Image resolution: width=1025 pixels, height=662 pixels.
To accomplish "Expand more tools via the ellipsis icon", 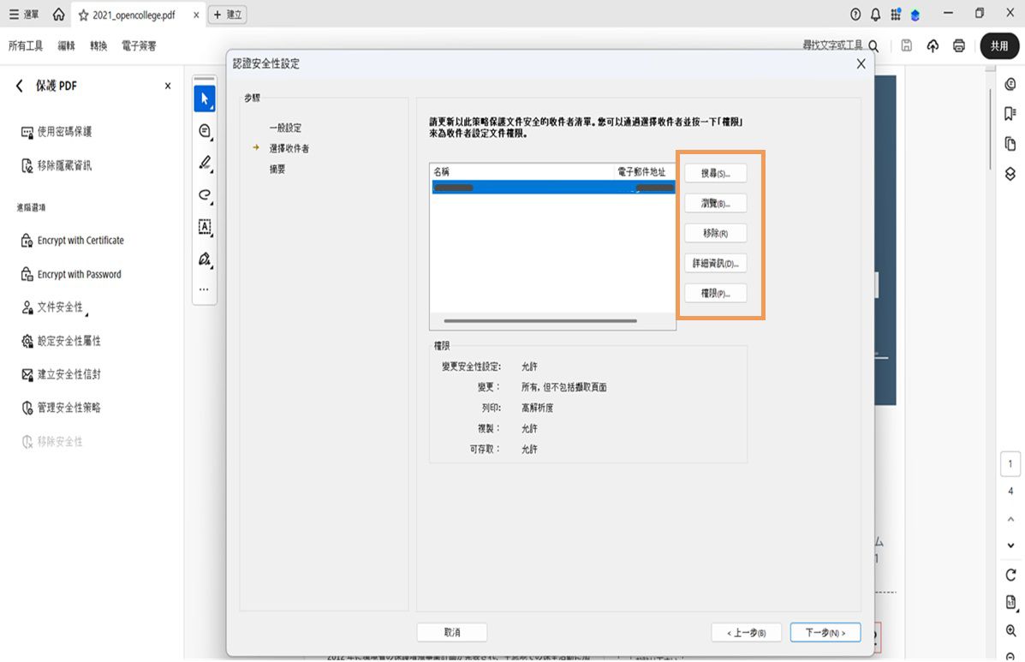I will 205,289.
